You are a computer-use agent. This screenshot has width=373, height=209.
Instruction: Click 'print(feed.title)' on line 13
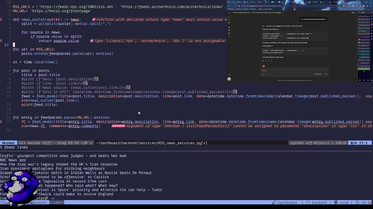tap(39, 105)
